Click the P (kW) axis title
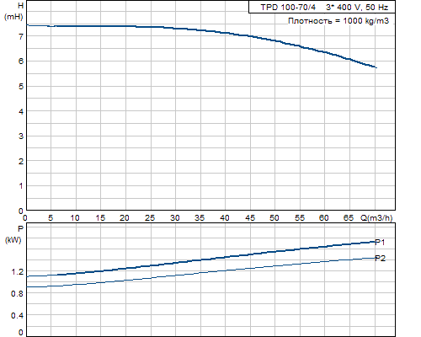Image resolution: width=421 pixels, height=337 pixels. click(x=13, y=234)
